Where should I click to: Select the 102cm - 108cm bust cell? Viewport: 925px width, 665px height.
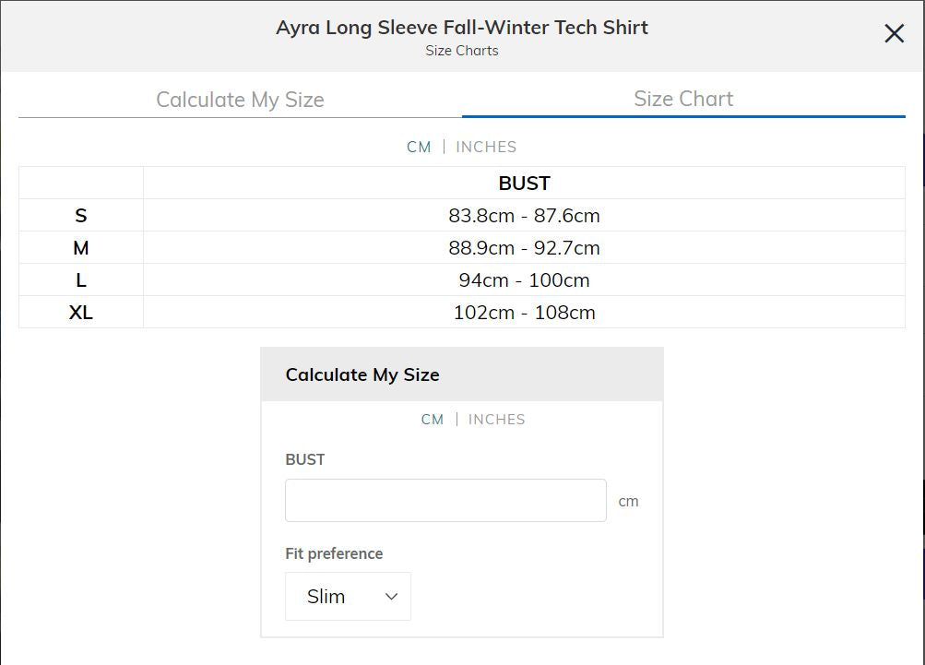click(x=524, y=313)
